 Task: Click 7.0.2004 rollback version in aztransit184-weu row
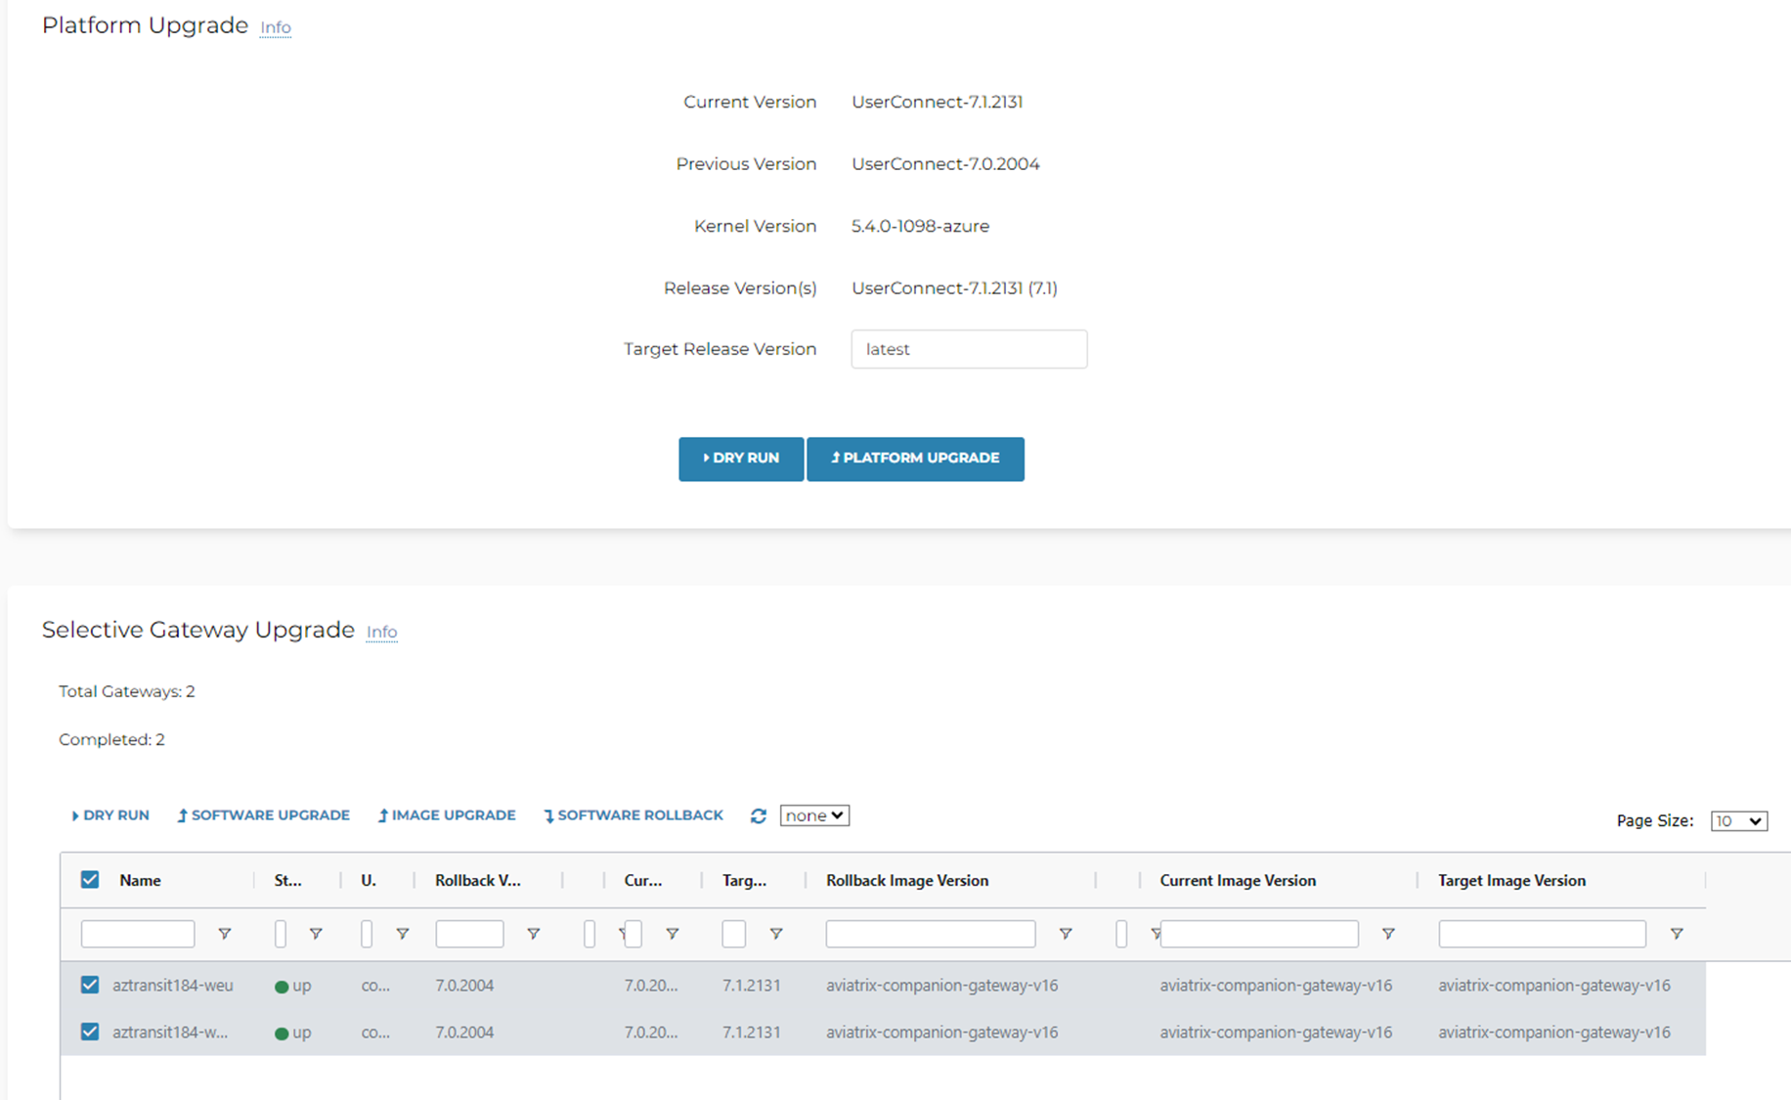(464, 985)
